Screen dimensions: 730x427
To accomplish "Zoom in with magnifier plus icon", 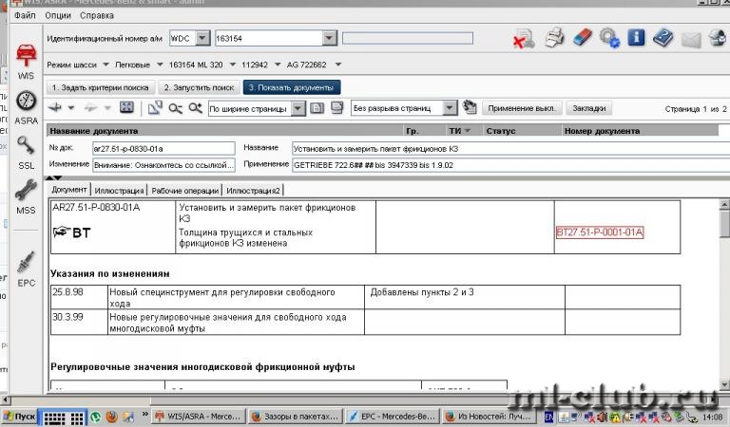I will pyautogui.click(x=195, y=108).
